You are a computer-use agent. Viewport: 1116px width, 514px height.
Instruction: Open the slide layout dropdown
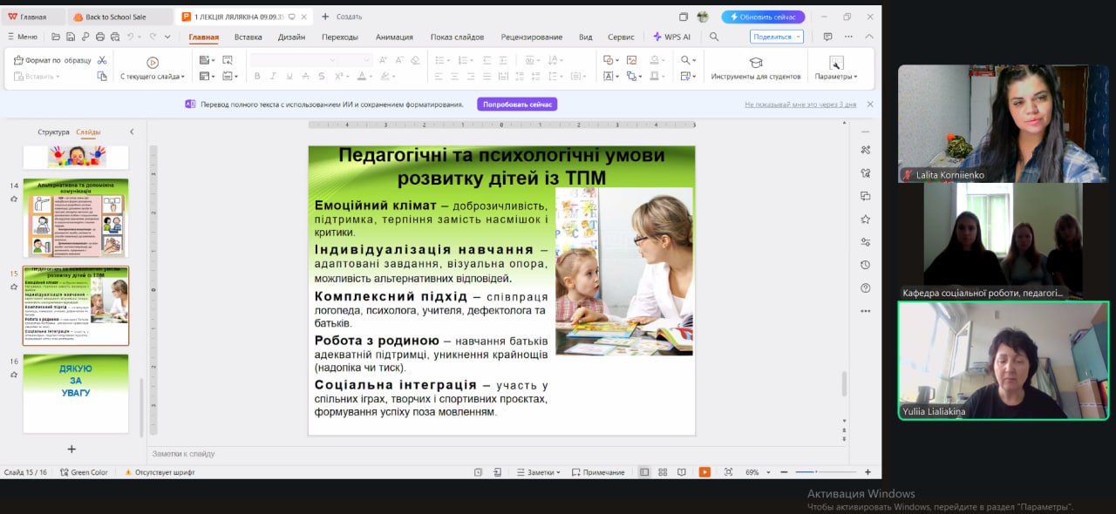tap(207, 77)
